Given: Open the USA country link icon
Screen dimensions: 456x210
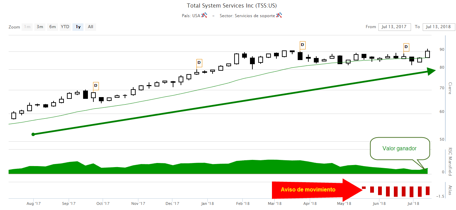Looking at the screenshot, I should coord(204,15).
